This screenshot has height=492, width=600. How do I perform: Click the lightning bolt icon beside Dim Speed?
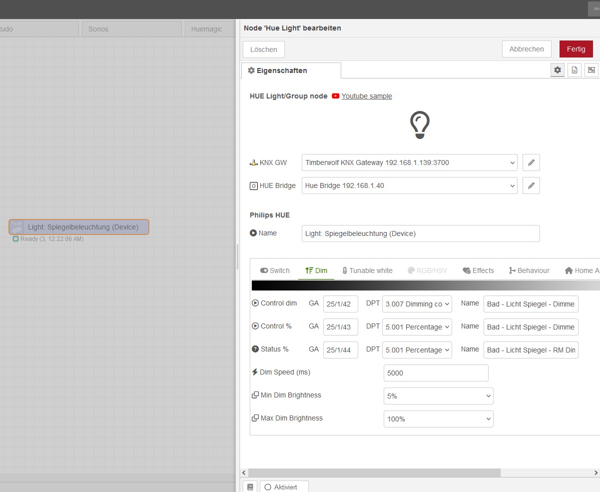(255, 372)
